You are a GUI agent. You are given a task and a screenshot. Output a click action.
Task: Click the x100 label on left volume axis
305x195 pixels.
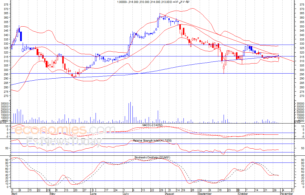(x=3, y=122)
